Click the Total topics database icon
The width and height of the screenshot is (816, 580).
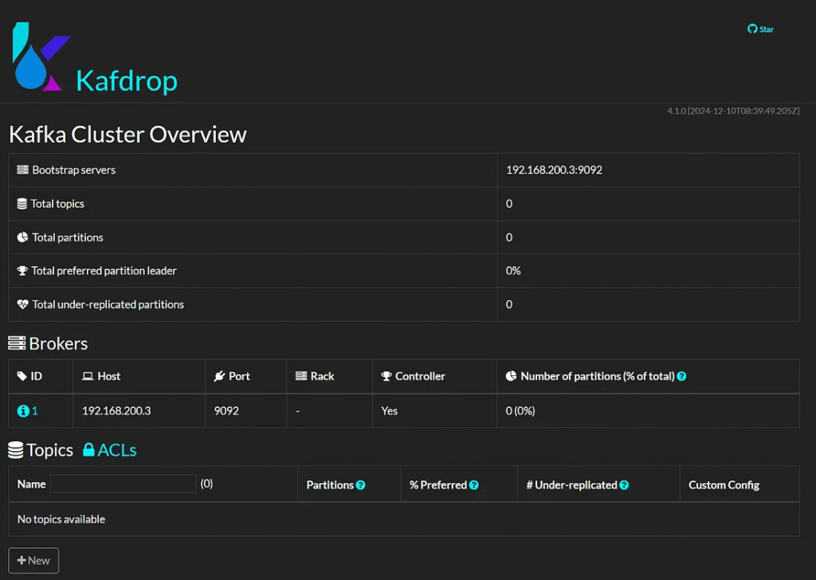coord(22,203)
